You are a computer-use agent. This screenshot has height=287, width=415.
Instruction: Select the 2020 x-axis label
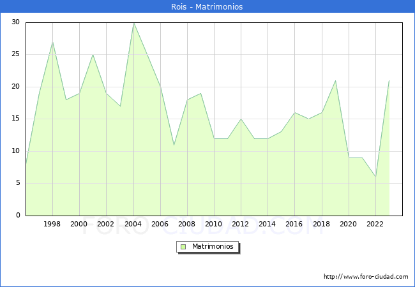pos(348,224)
